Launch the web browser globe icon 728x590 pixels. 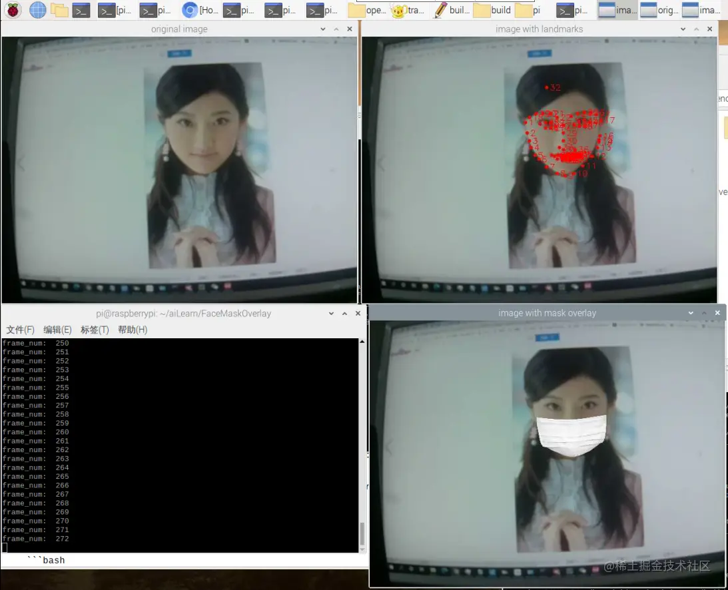point(37,10)
